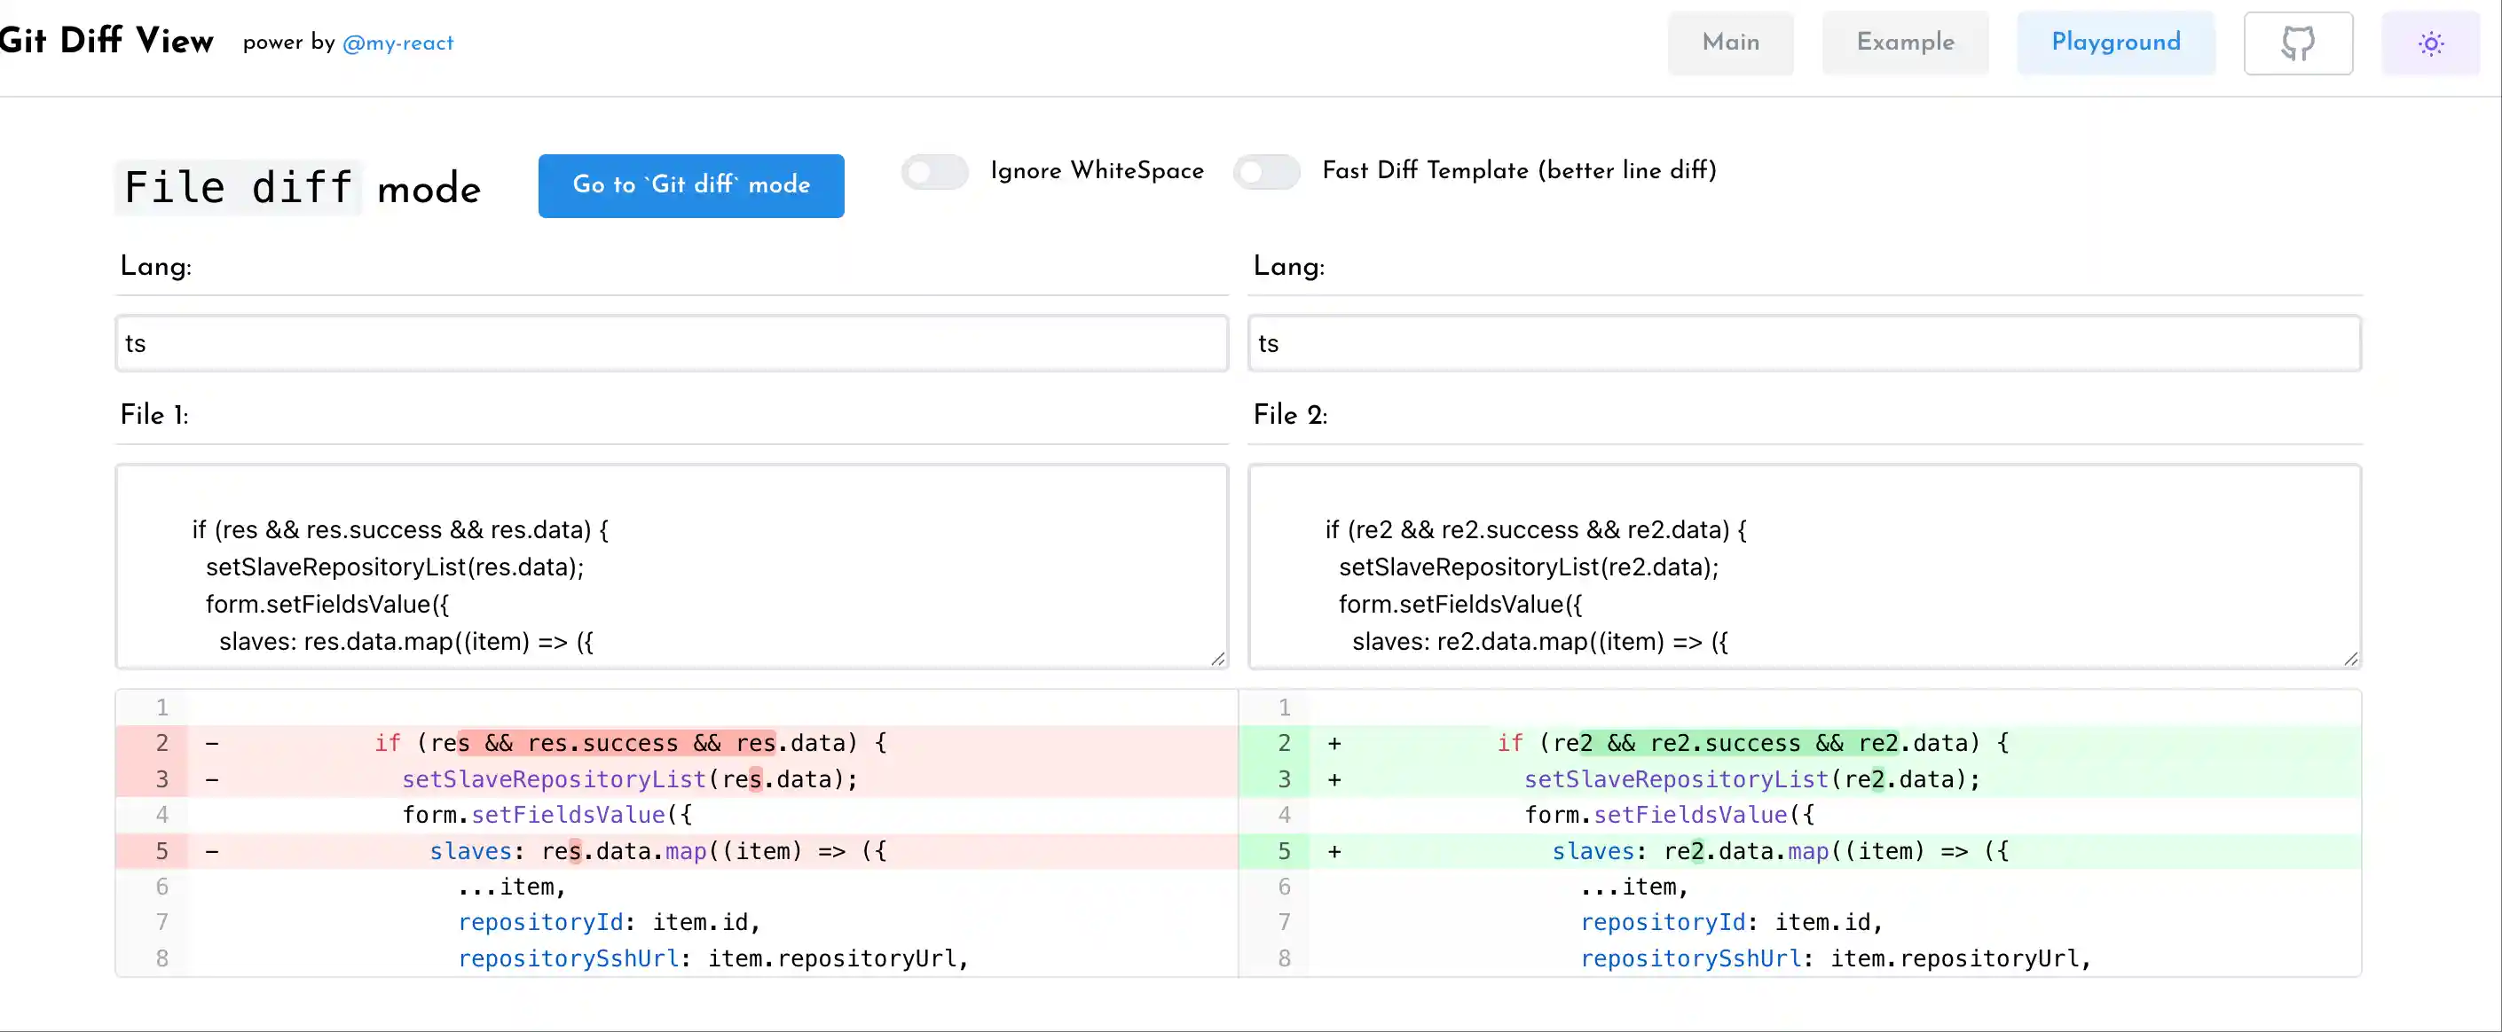Viewport: 2502px width, 1032px height.
Task: Click inside the File 1 text area
Action: [x=671, y=566]
